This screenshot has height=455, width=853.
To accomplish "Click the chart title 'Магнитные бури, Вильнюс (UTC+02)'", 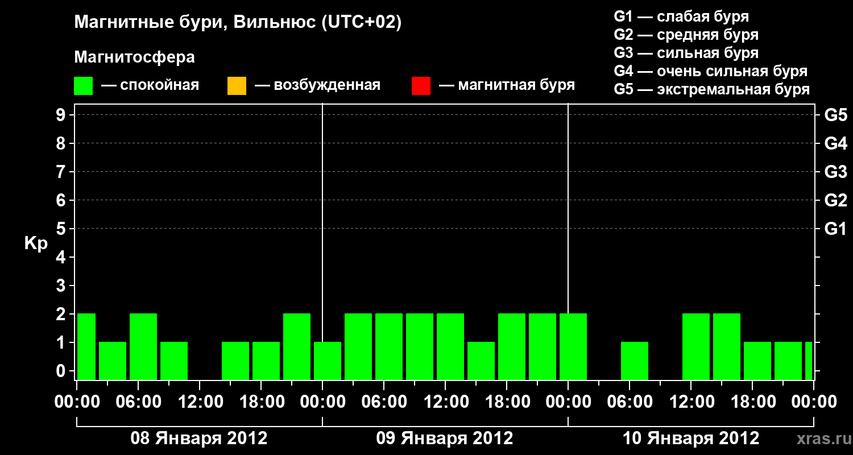I will pyautogui.click(x=238, y=23).
